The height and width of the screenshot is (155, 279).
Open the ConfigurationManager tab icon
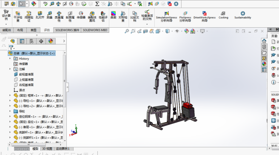[31, 41]
